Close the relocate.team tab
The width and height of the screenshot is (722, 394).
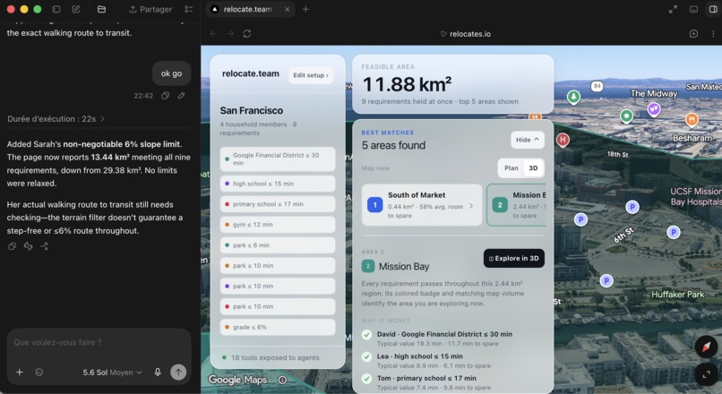click(287, 9)
